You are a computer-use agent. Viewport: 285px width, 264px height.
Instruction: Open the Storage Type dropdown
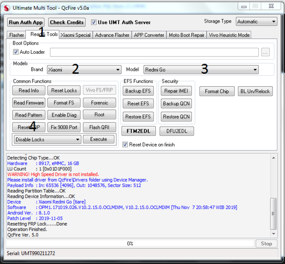(x=256, y=22)
